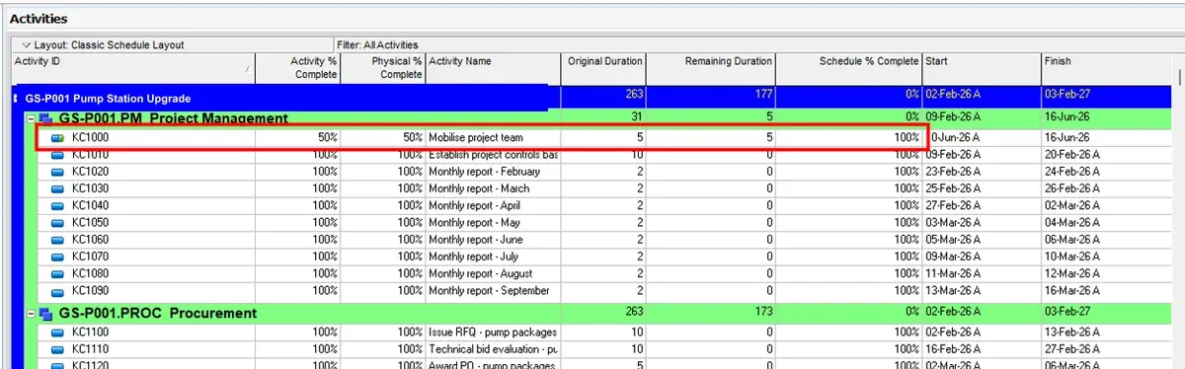Image resolution: width=1185 pixels, height=369 pixels.
Task: Click the 50% Physical % Complete cell of KC1000
Action: coord(384,138)
